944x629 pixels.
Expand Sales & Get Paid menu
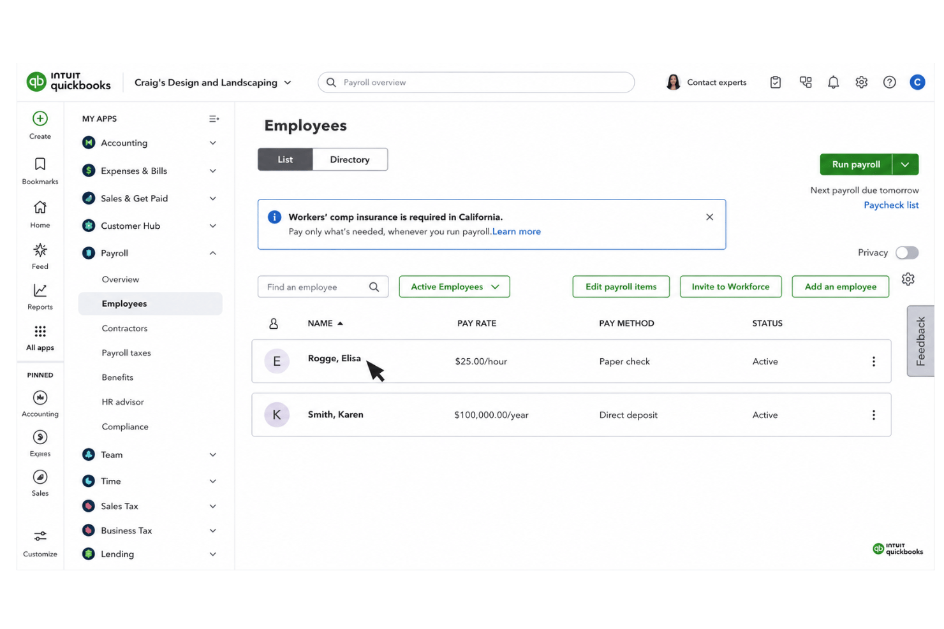click(x=213, y=199)
